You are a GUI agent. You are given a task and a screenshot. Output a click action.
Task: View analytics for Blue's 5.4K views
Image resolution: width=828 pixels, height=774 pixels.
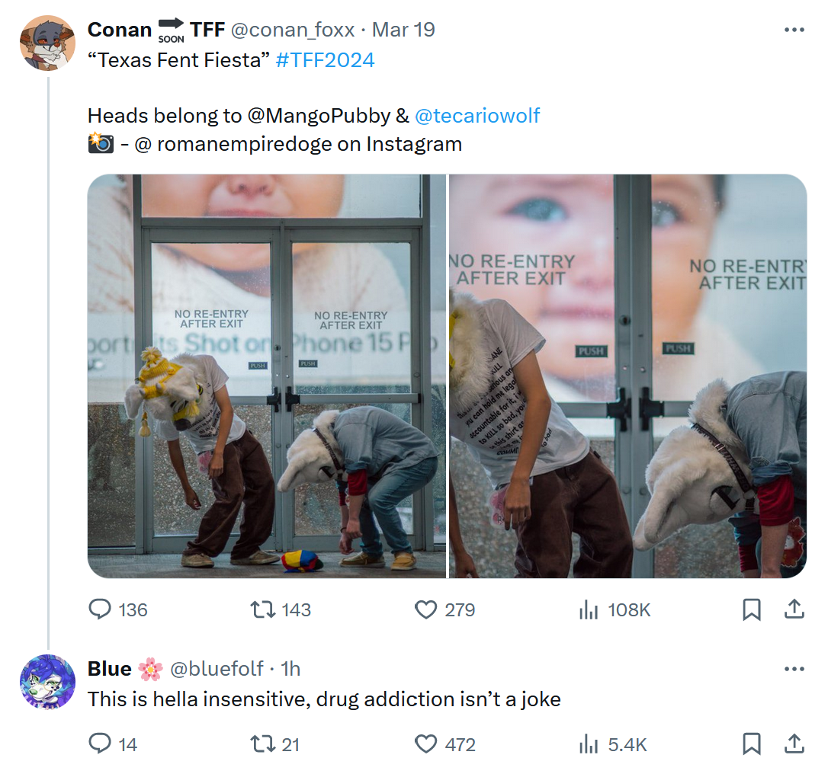tap(588, 744)
